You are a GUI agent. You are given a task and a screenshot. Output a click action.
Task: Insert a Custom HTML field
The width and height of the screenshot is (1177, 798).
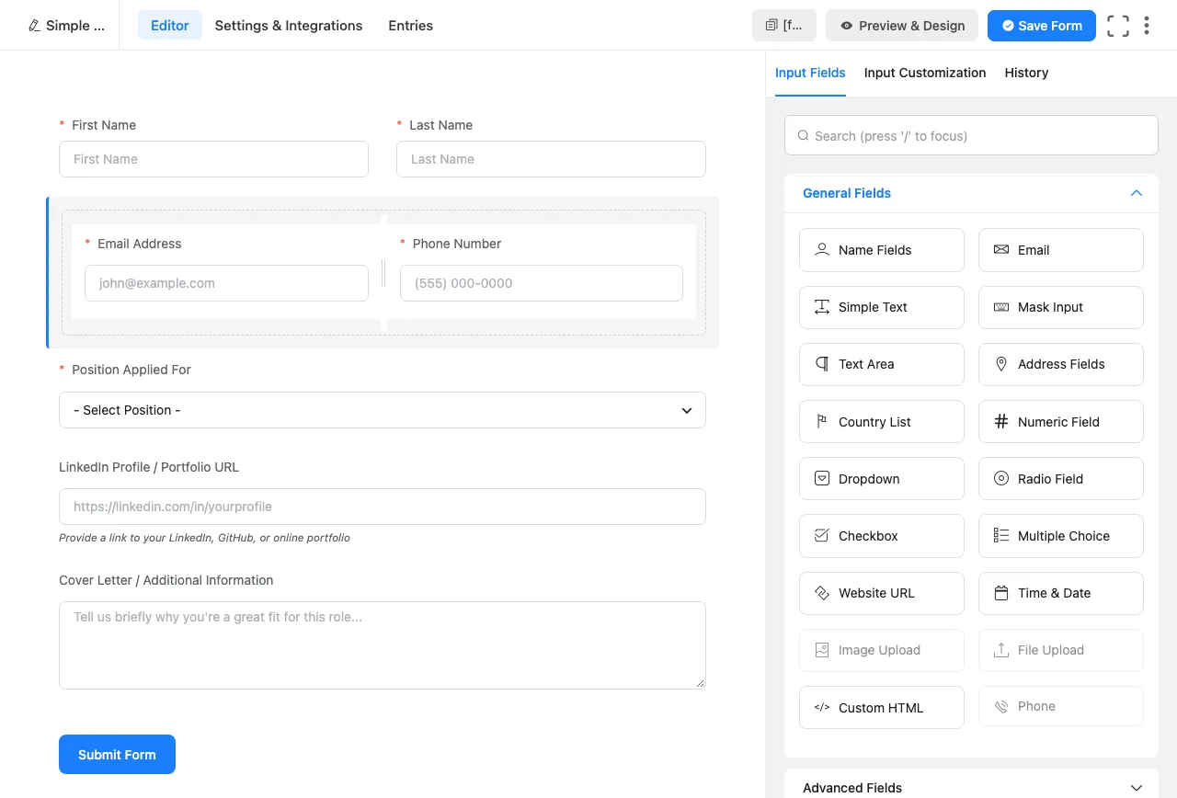[882, 708]
